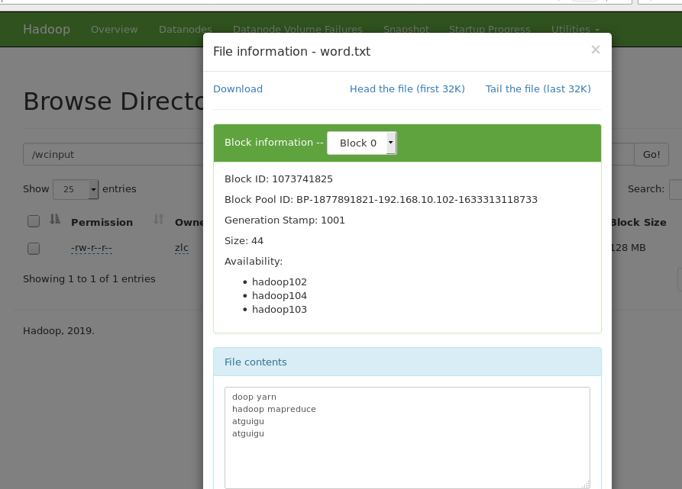Click Showing 1 to 1 of 1 entries
The height and width of the screenshot is (489, 682).
[x=89, y=278]
